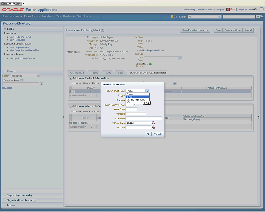
Task: Select E-Mail from contact point type list
Action: (x=138, y=97)
